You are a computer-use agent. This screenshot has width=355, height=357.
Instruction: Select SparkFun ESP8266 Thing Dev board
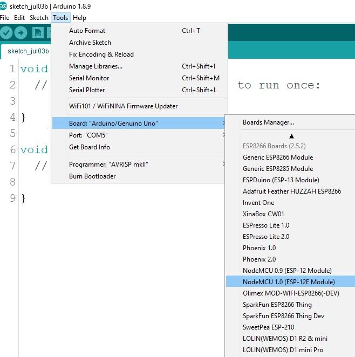coord(290,316)
